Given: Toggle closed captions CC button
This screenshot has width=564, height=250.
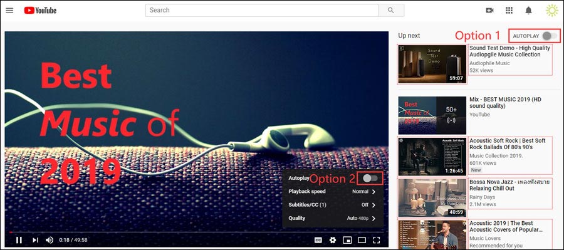Looking at the screenshot, I should pyautogui.click(x=318, y=240).
